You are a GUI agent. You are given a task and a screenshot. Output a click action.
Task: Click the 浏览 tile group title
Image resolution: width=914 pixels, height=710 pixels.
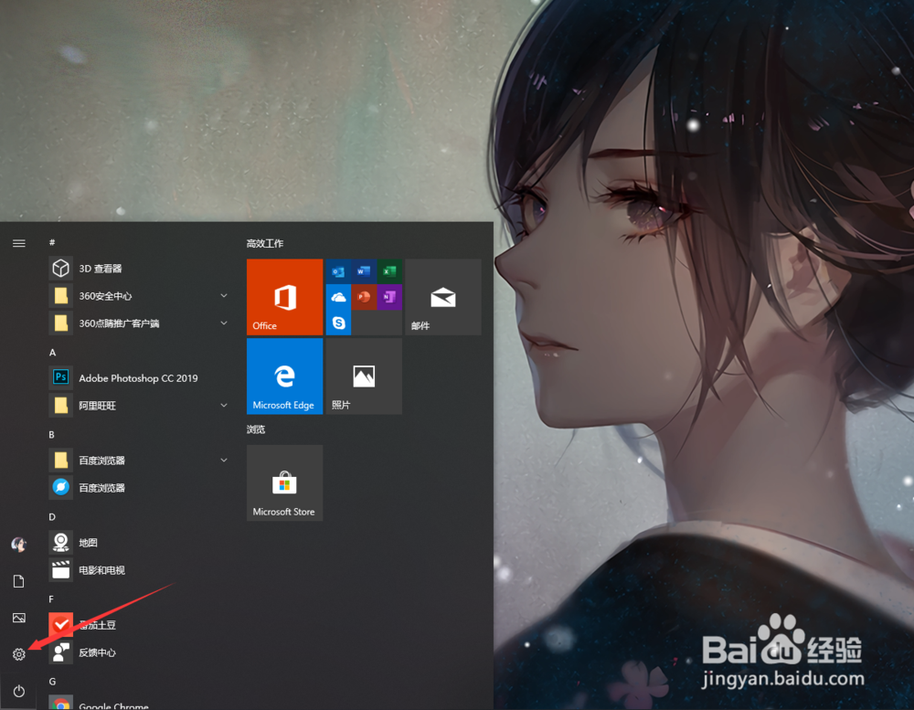coord(255,429)
